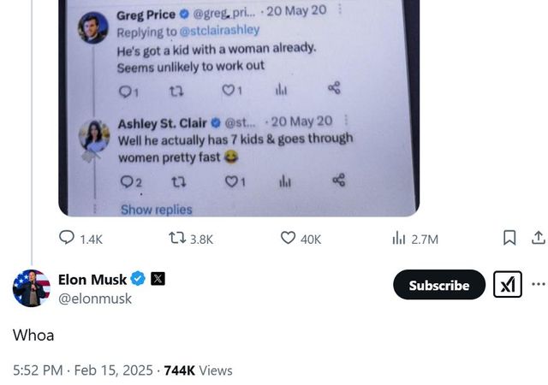Viewport: 548px width, 385px height.
Task: Click the @stclairashley mention in the image
Action: point(218,30)
